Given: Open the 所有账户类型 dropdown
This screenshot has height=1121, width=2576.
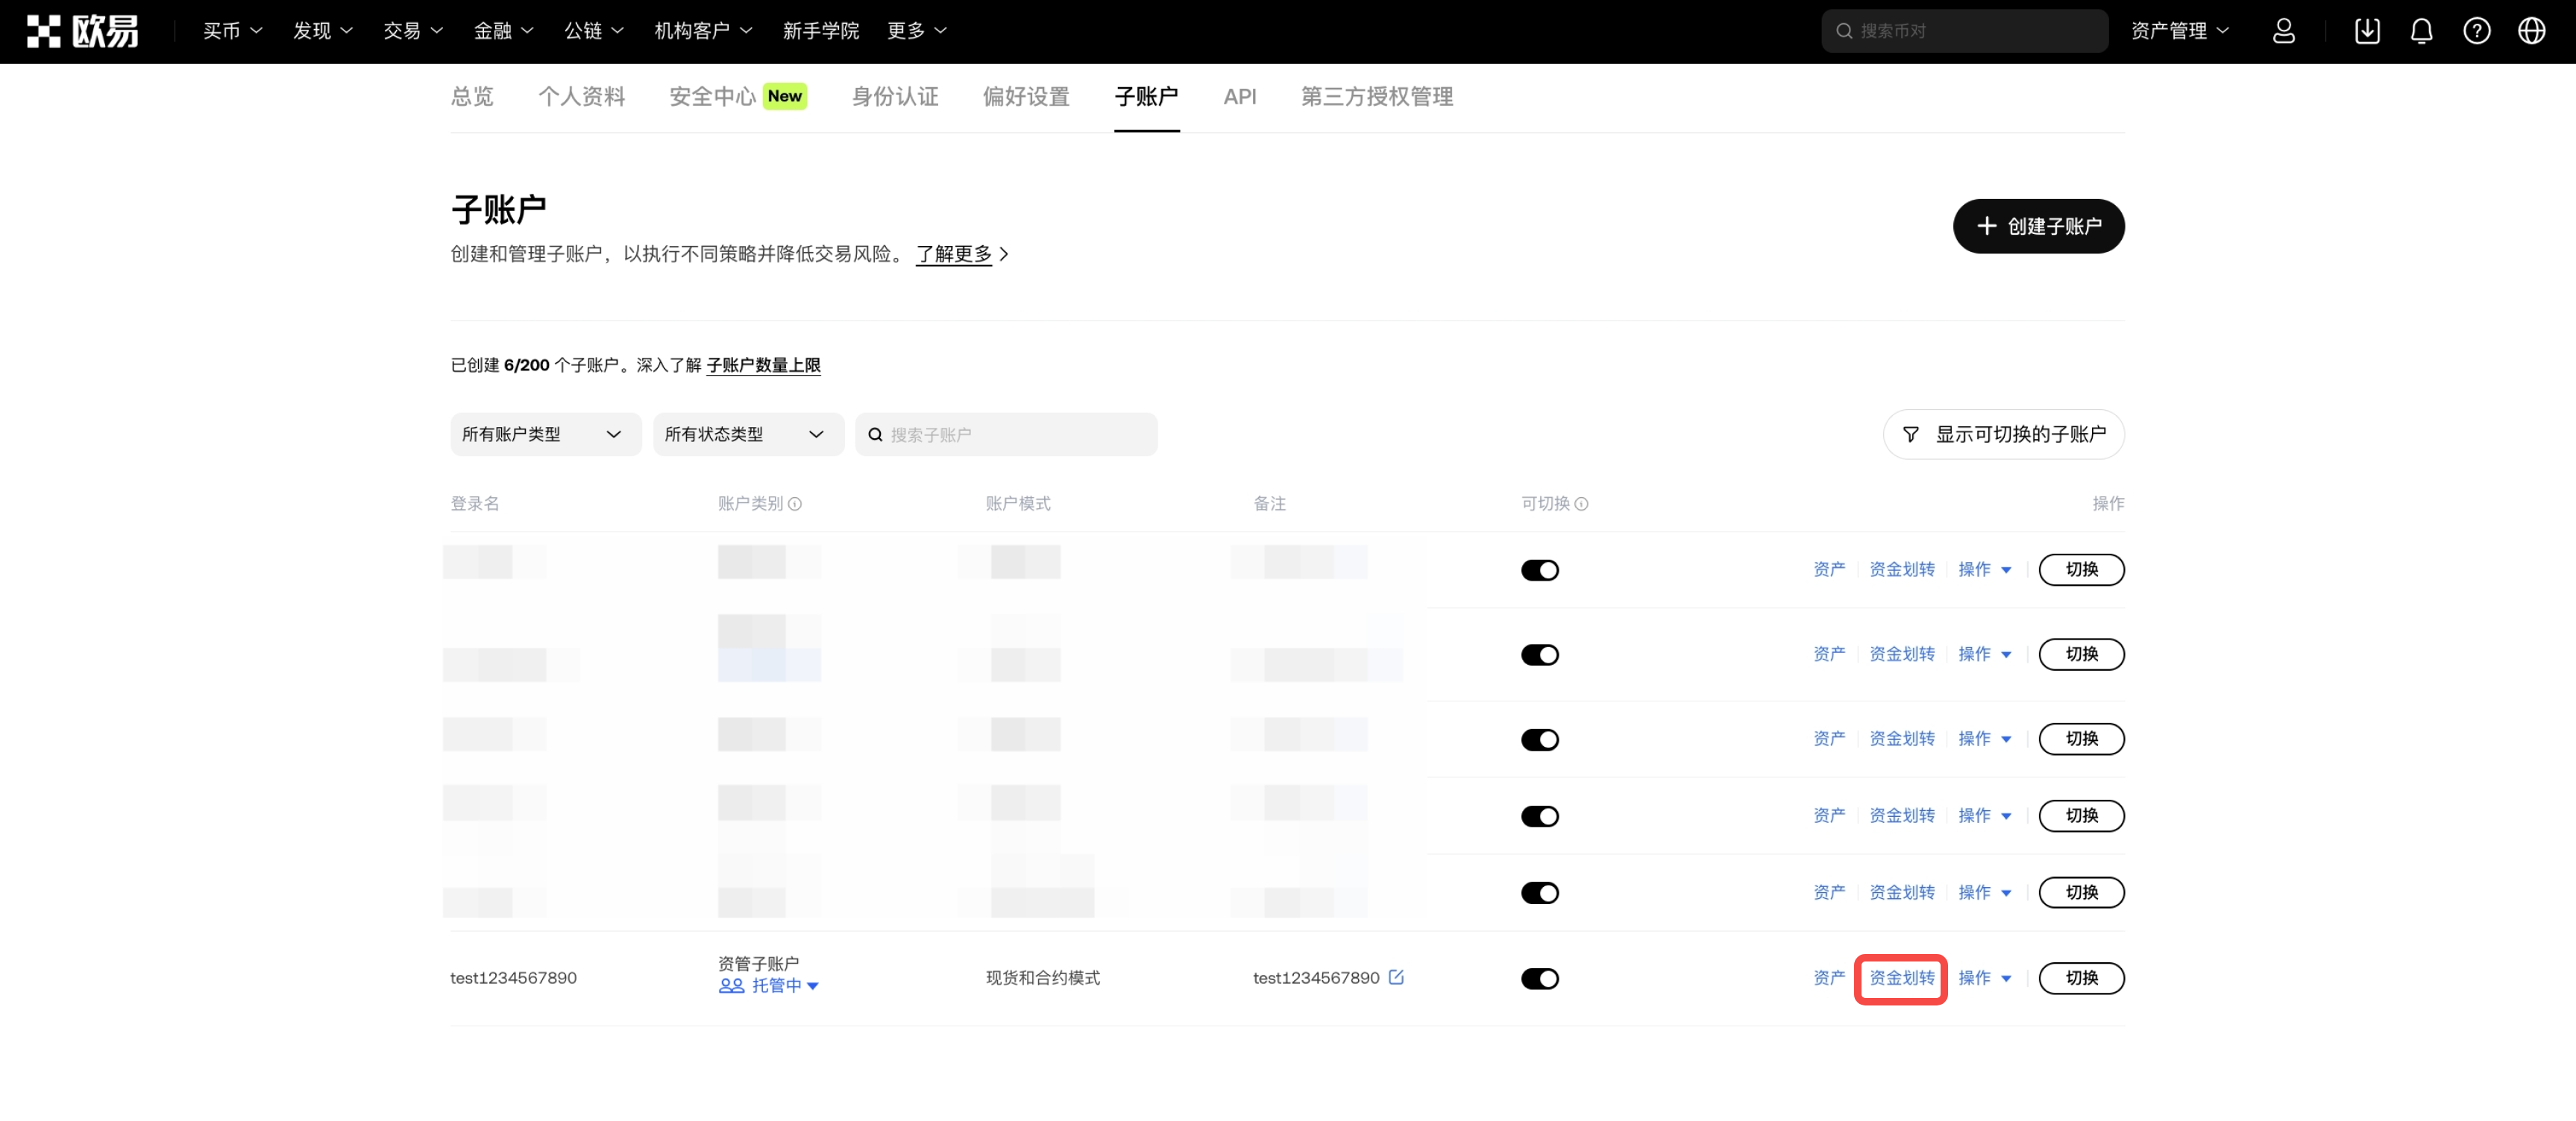Looking at the screenshot, I should [544, 434].
